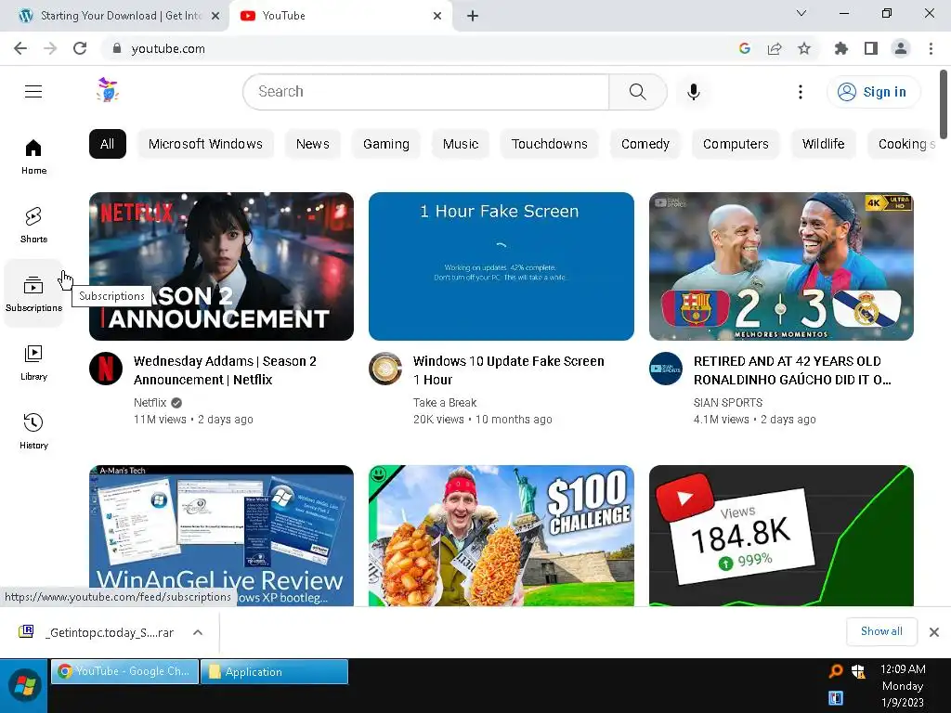
Task: Toggle Chrome side panel
Action: point(871,48)
